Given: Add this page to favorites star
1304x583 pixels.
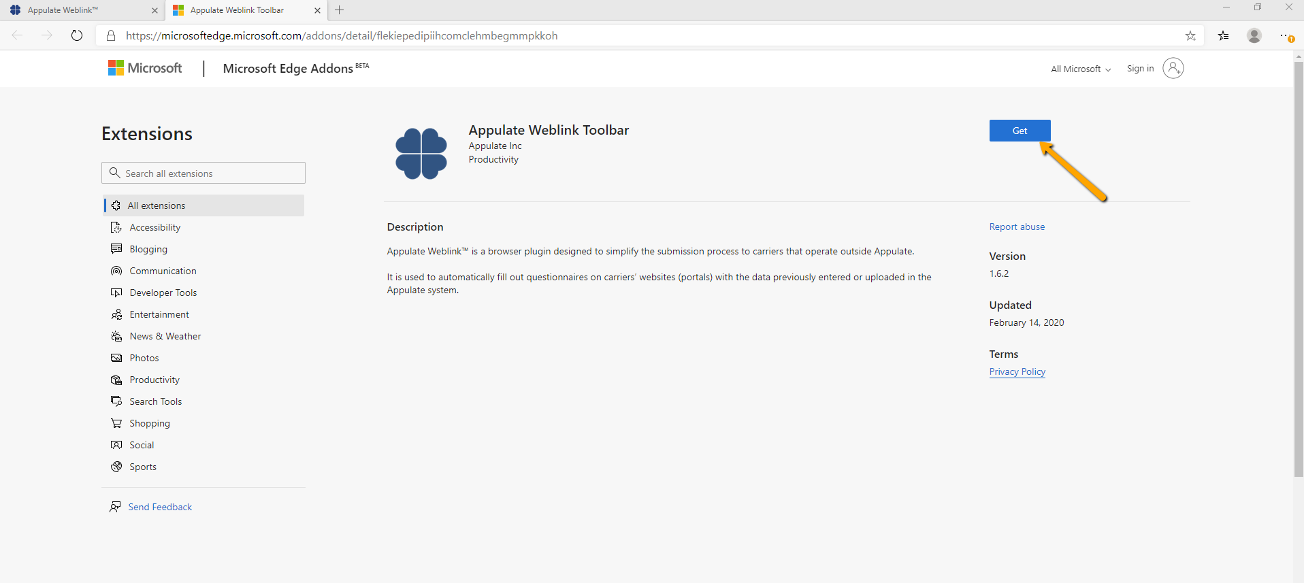Looking at the screenshot, I should tap(1190, 35).
